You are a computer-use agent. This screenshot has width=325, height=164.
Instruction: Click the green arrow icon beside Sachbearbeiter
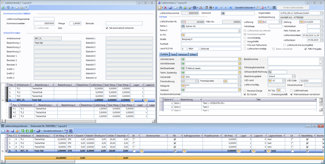point(183,68)
